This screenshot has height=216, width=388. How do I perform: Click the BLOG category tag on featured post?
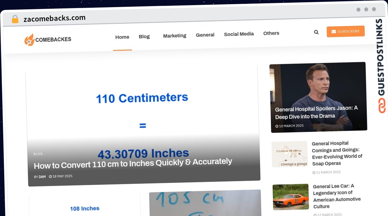pyautogui.click(x=38, y=154)
